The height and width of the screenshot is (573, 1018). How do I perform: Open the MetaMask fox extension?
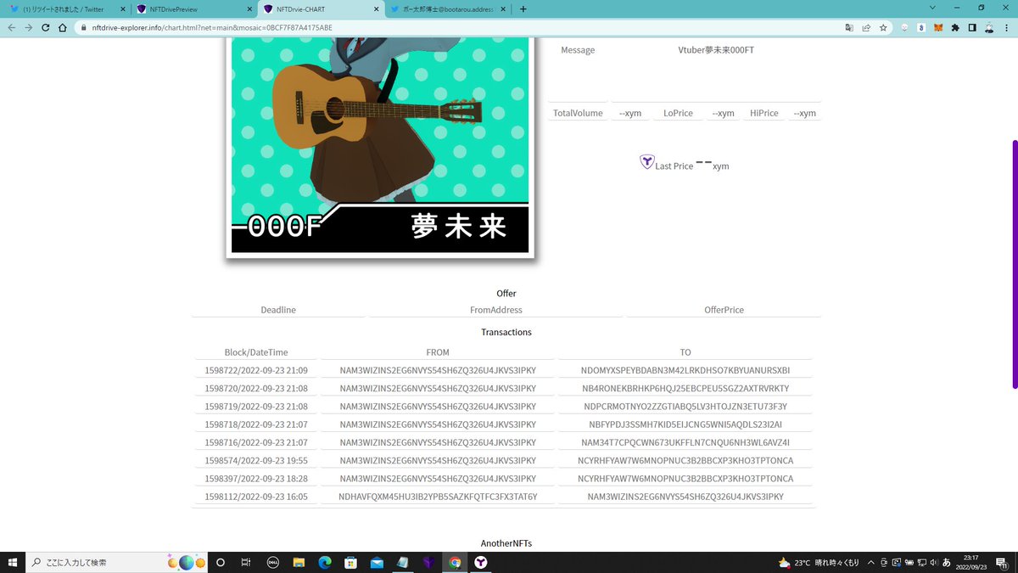[938, 27]
